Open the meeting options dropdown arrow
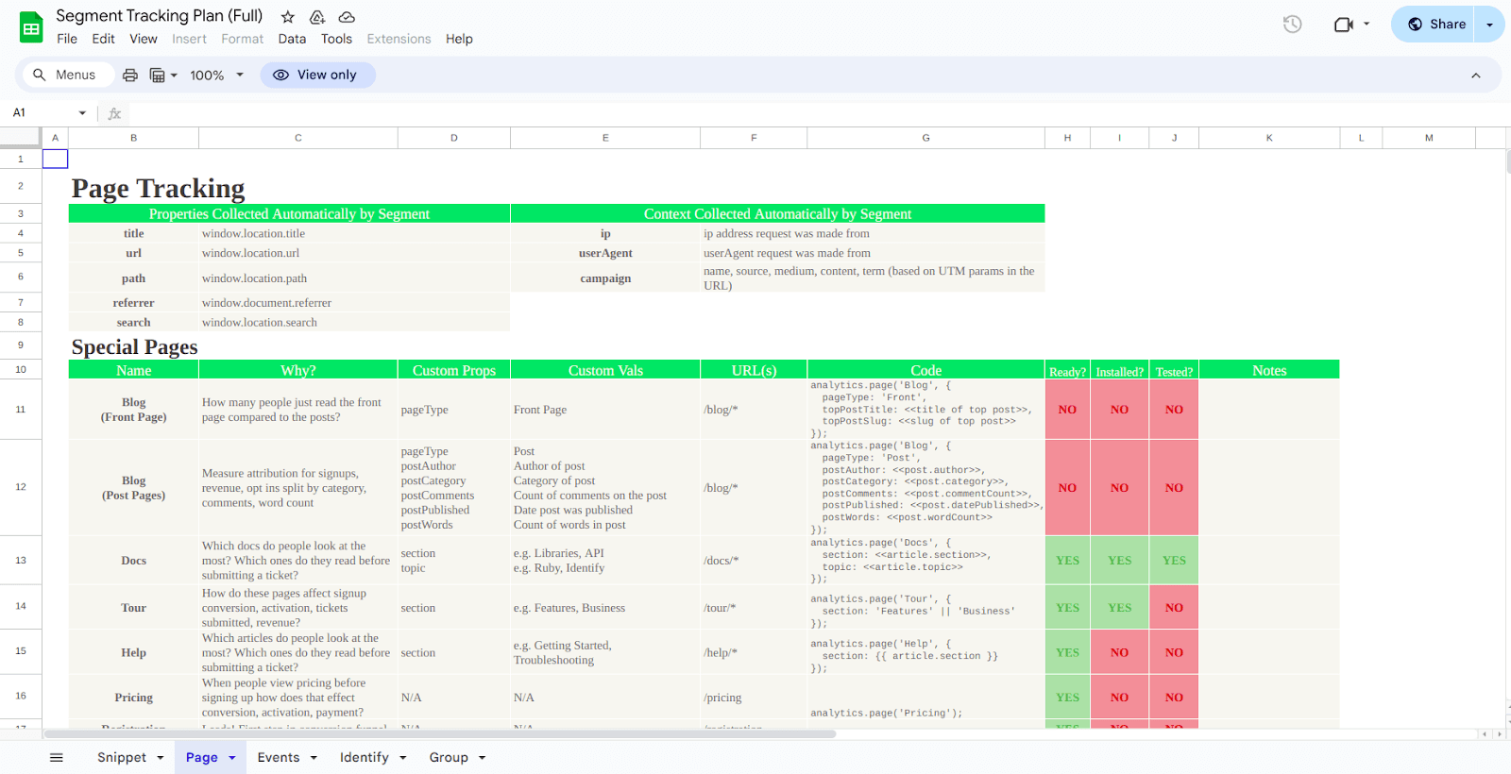This screenshot has height=774, width=1511. [x=1367, y=25]
